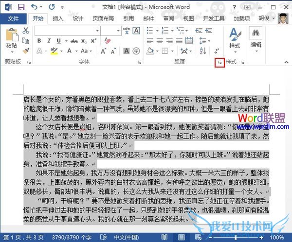Open the 文件 menu
This screenshot has height=242, width=292.
tap(13, 18)
